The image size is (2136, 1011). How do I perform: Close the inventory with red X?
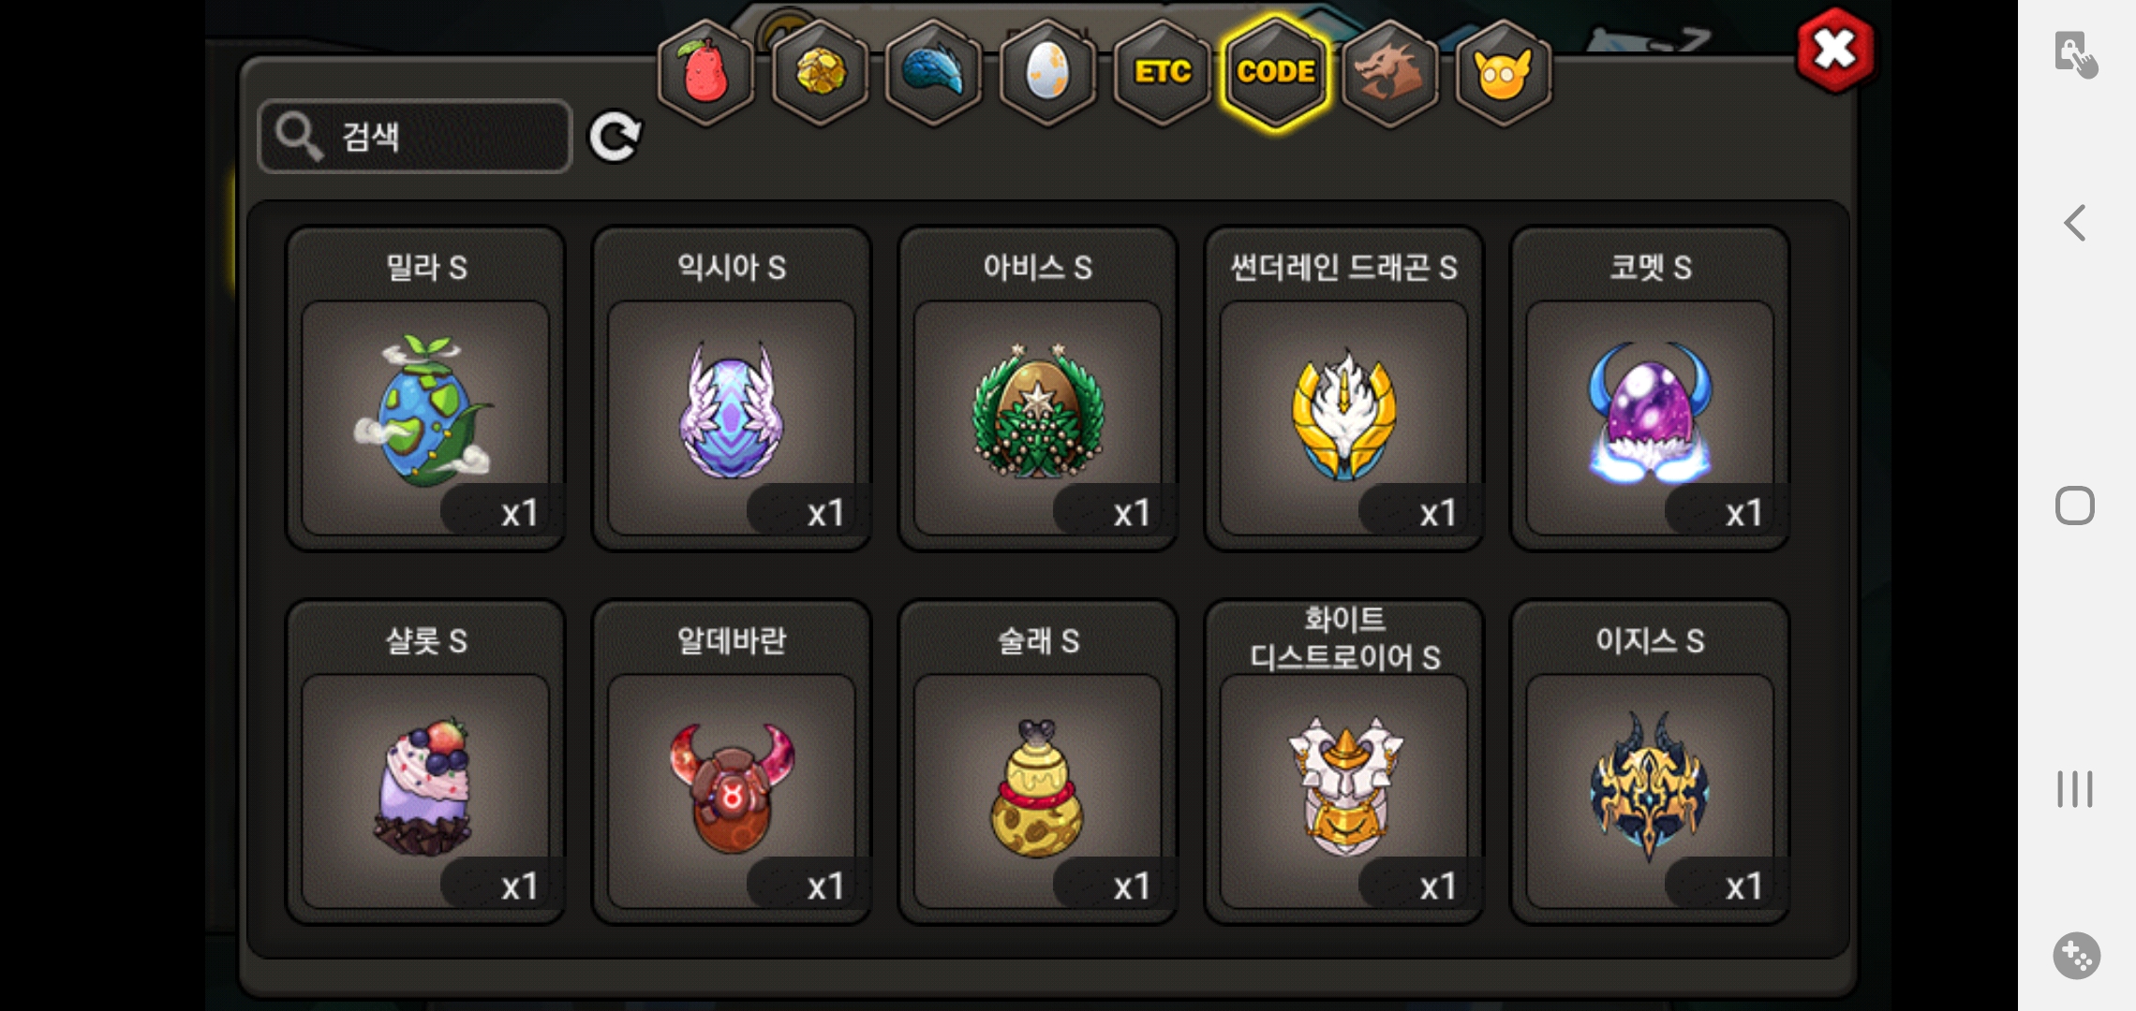pyautogui.click(x=1835, y=51)
